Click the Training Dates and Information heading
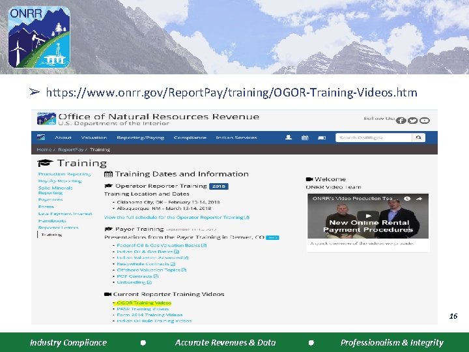Image resolution: width=469 pixels, height=352 pixels. 182,174
